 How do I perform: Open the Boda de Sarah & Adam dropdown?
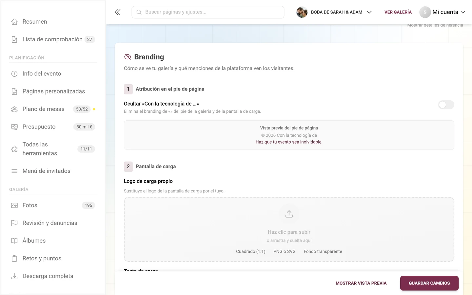click(x=334, y=12)
